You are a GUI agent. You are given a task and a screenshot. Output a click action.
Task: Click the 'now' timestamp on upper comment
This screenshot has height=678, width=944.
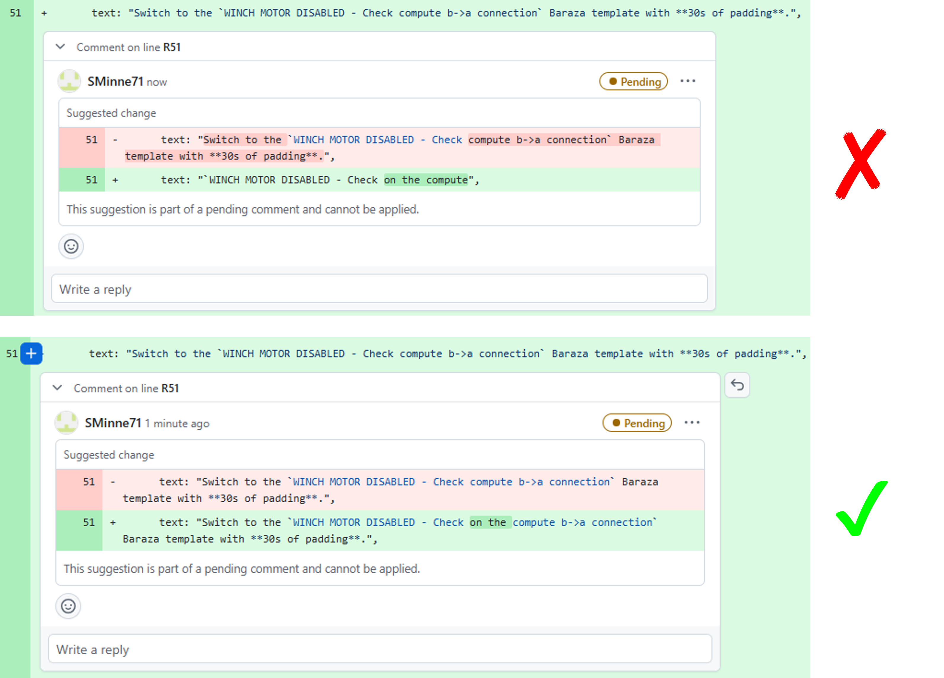[x=157, y=82]
